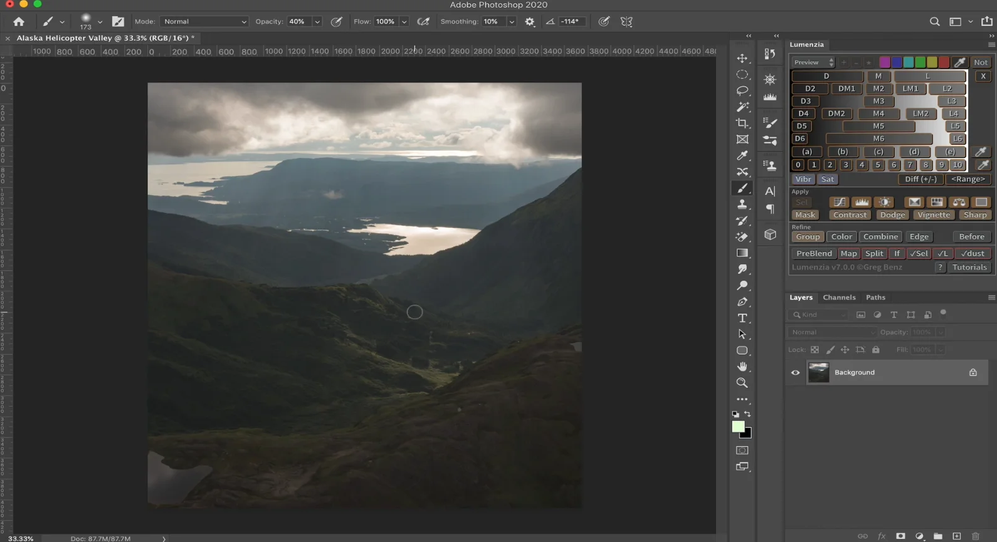
Task: Hide the Background layer visibility eye
Action: click(795, 373)
